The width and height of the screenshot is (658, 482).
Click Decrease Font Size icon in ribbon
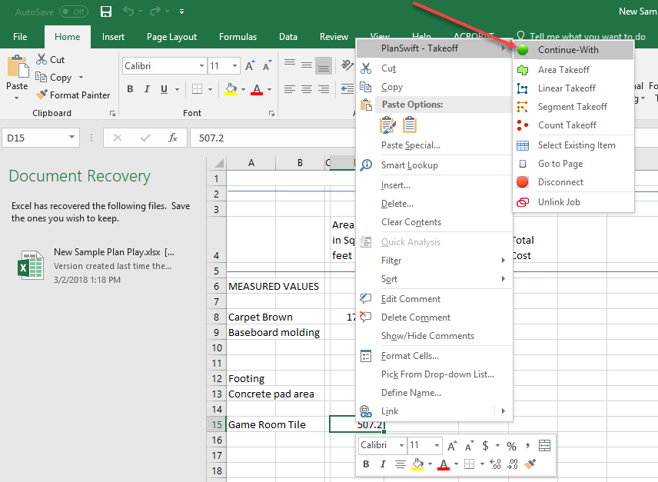coord(268,66)
